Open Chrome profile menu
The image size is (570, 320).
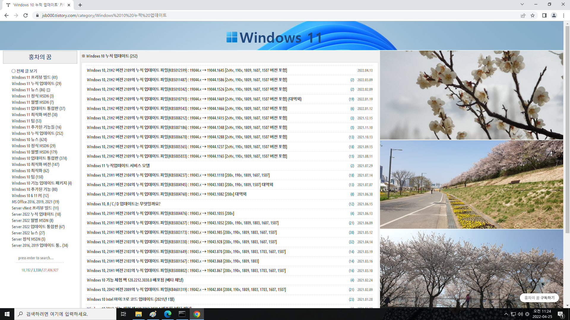(554, 15)
